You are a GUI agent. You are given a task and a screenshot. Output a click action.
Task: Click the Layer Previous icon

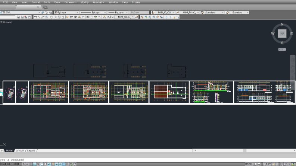(47, 12)
